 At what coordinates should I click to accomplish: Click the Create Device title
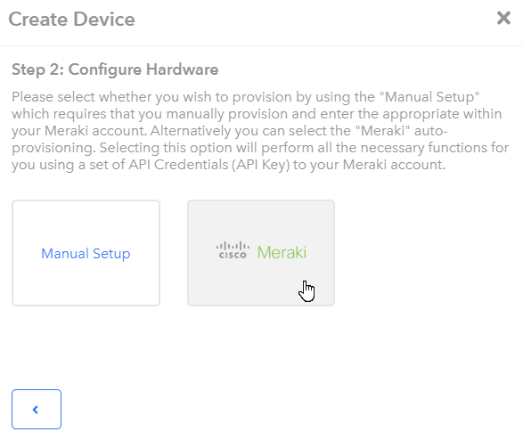pos(71,20)
